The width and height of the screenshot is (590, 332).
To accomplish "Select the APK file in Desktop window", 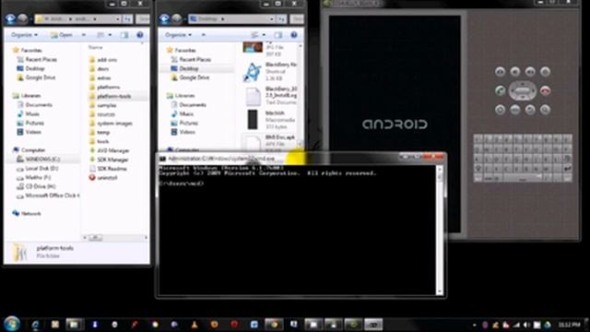I will click(269, 142).
